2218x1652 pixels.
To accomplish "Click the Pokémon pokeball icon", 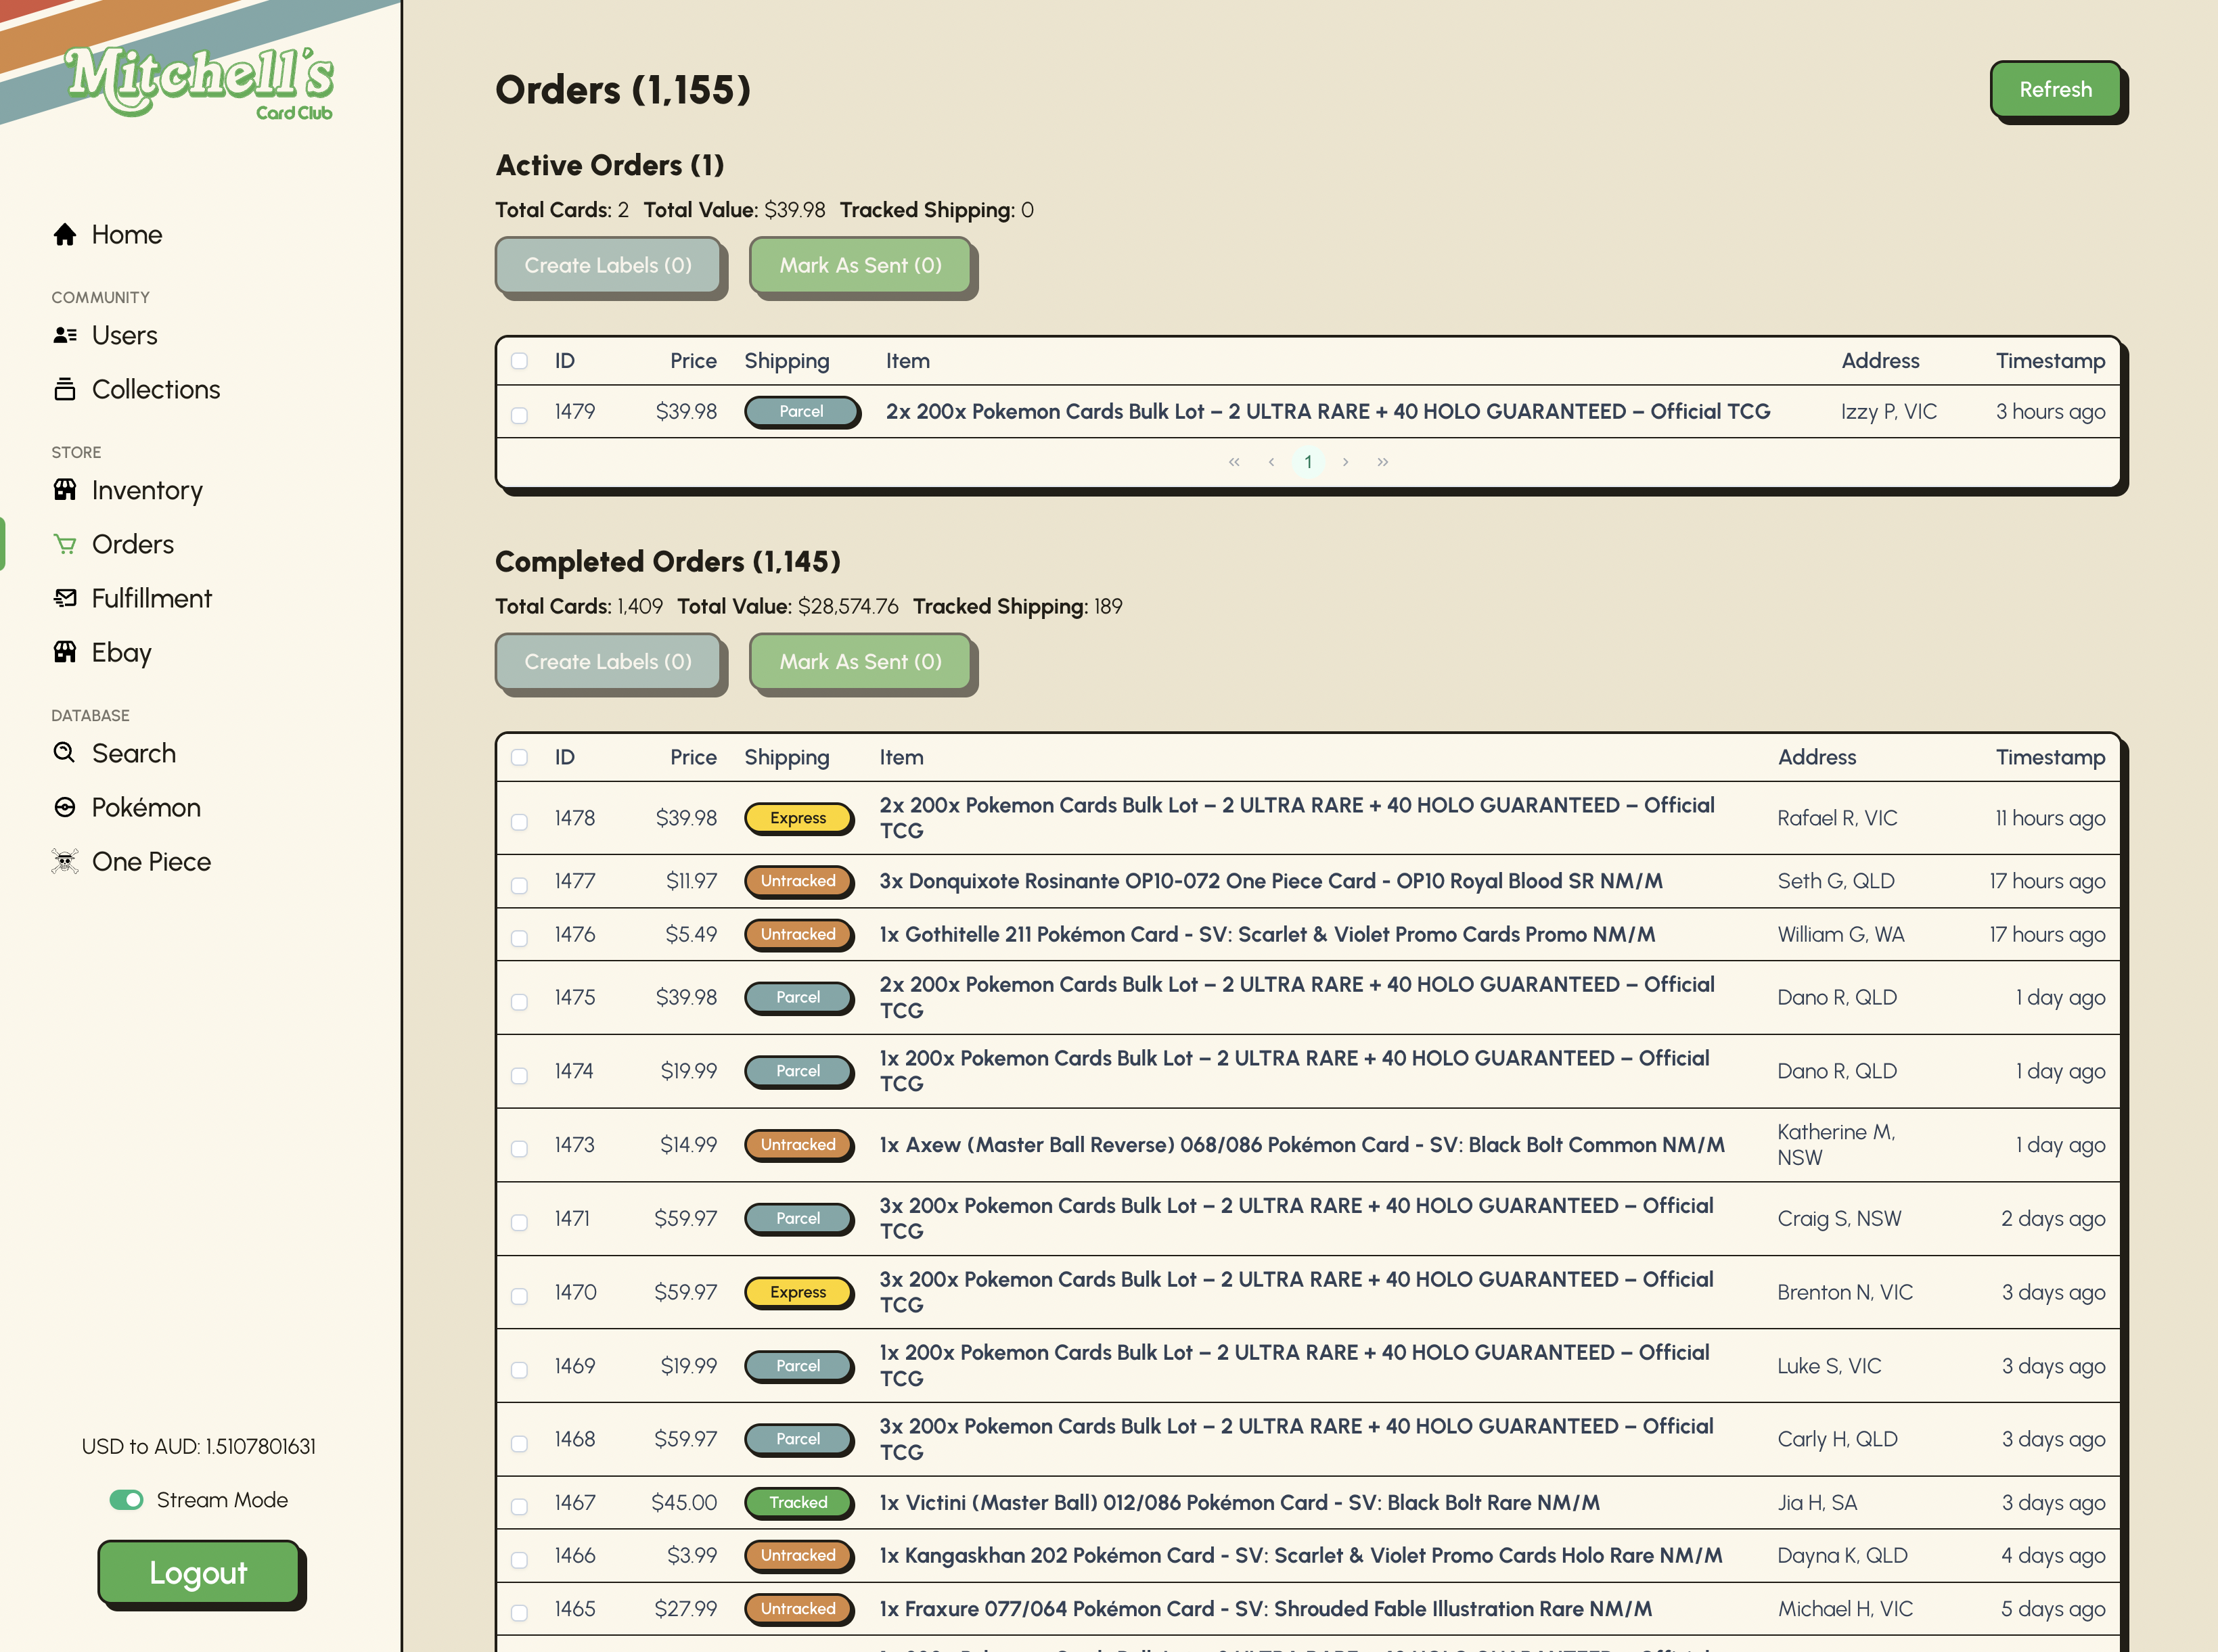I will (x=65, y=807).
